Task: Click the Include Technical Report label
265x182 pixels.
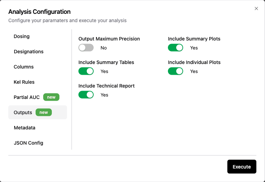Action: click(x=106, y=86)
